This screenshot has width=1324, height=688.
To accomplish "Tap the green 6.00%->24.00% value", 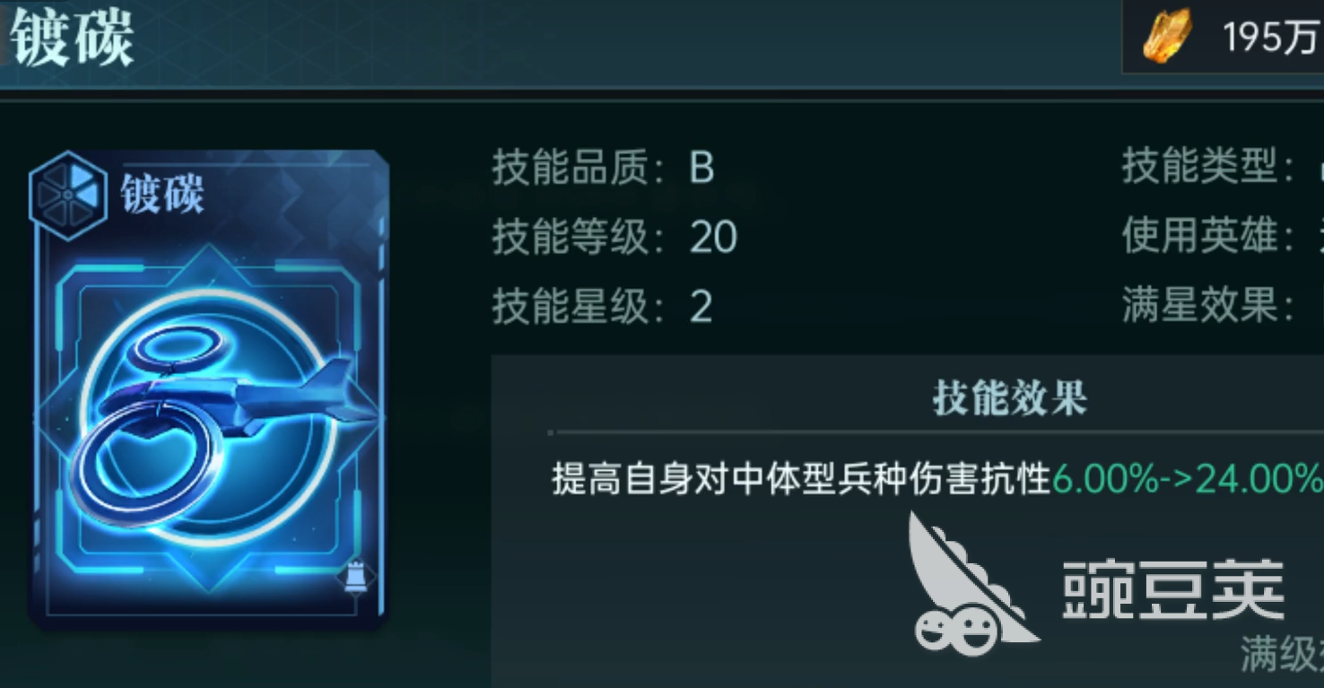I will coord(1188,479).
